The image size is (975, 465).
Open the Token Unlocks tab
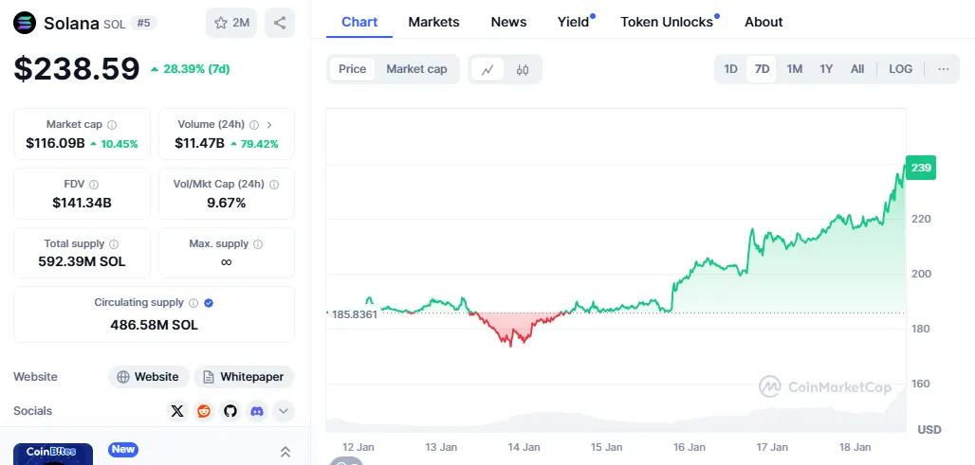click(x=667, y=22)
